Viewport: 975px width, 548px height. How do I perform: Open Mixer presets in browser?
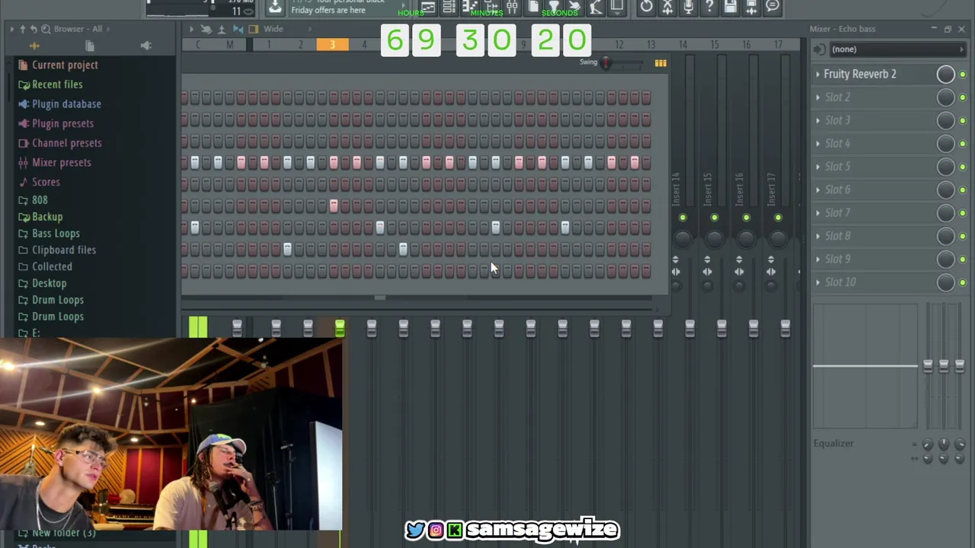point(61,162)
